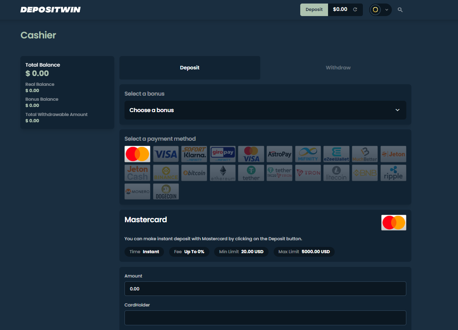
Task: Select the BNB payment icon
Action: 365,172
